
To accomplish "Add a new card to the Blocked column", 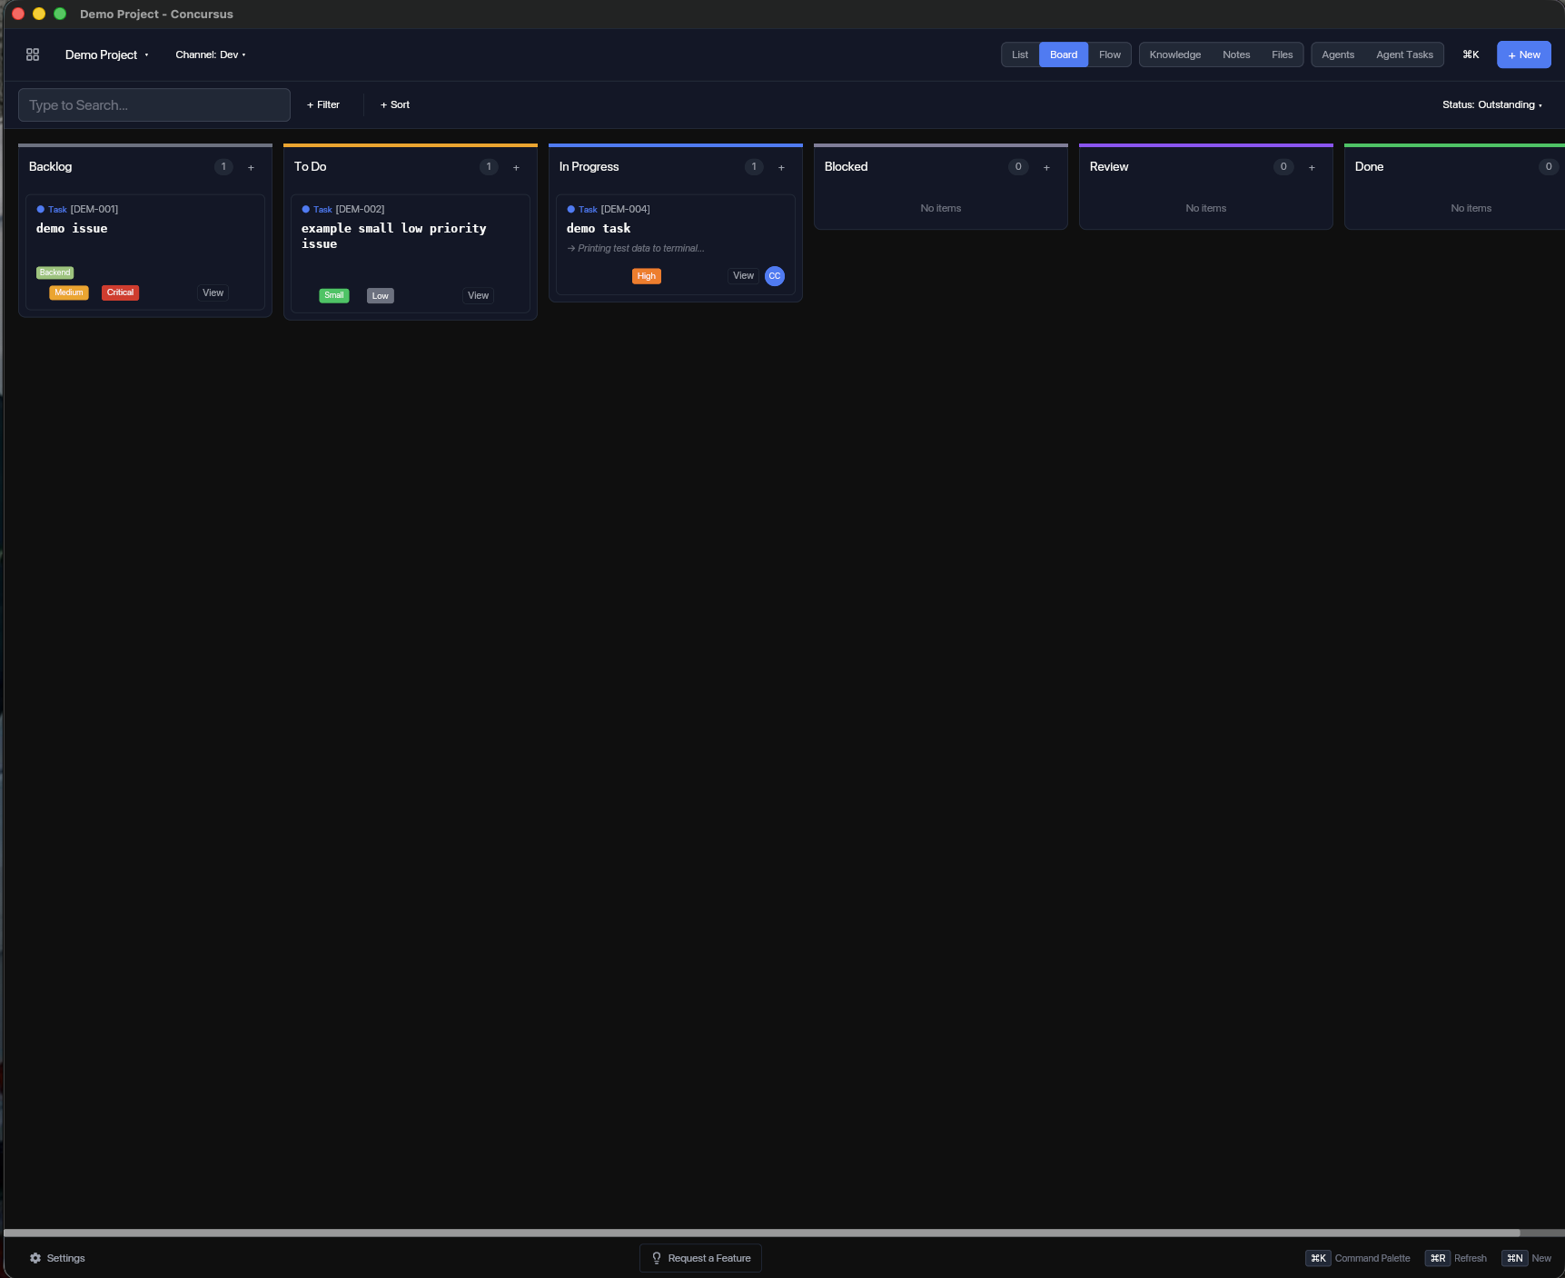I will coord(1046,167).
